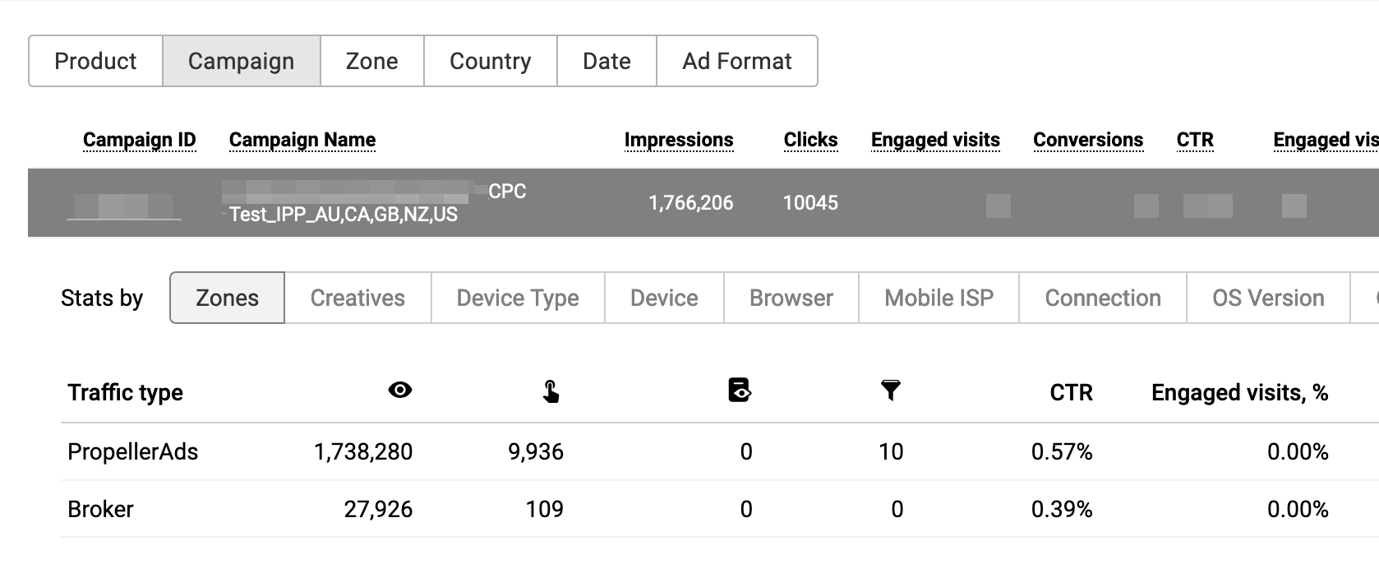Switch to the Date tab

606,61
